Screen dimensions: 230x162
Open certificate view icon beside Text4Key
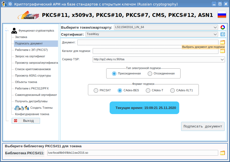[x=222, y=34]
